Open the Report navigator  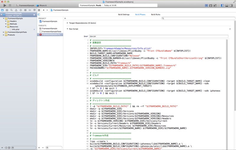coord(35,10)
